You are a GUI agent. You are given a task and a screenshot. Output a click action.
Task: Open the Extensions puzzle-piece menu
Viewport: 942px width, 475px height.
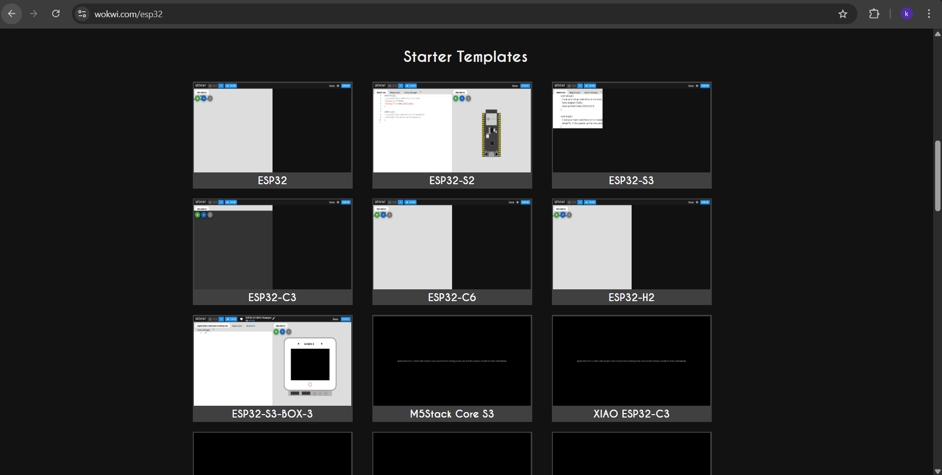point(874,14)
